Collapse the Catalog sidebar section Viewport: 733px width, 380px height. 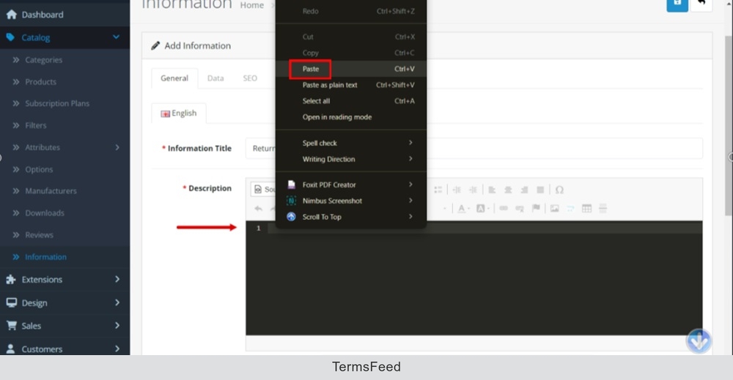116,37
